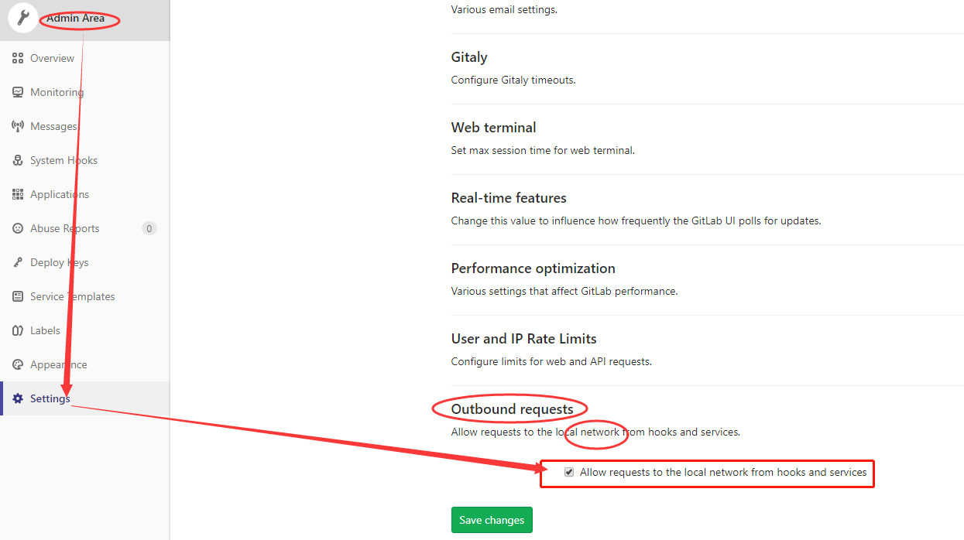Click the text 'Configure limits for web and API requests.'
Viewport: 964px width, 540px height.
[551, 361]
